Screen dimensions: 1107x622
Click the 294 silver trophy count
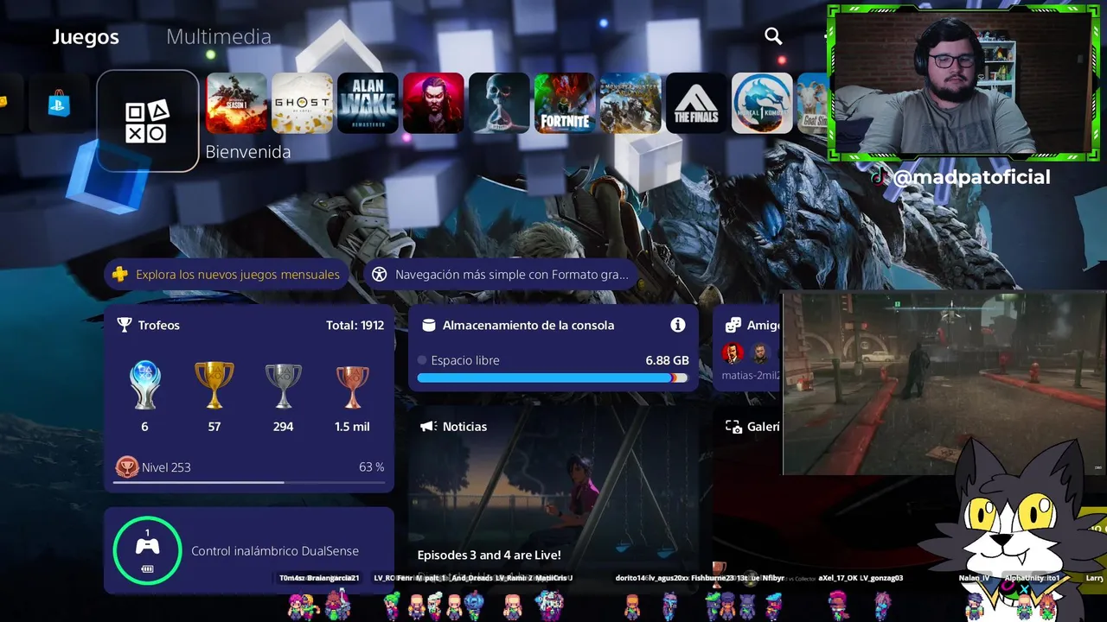283,427
